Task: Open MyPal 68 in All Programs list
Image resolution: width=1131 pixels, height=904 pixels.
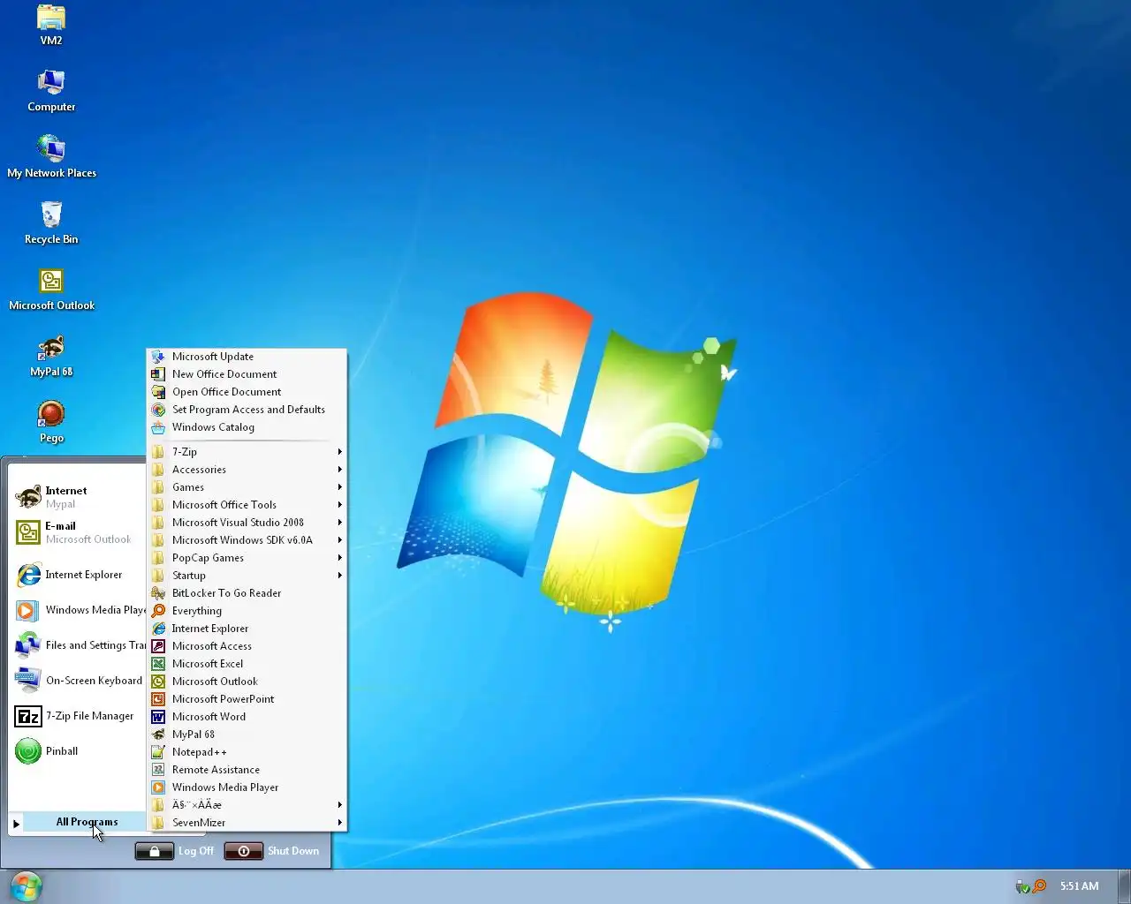Action: 247,734
